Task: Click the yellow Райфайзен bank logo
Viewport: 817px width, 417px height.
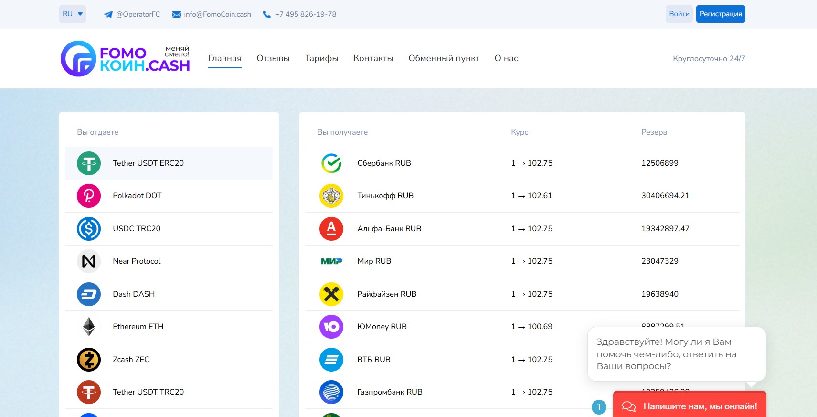Action: coord(331,294)
